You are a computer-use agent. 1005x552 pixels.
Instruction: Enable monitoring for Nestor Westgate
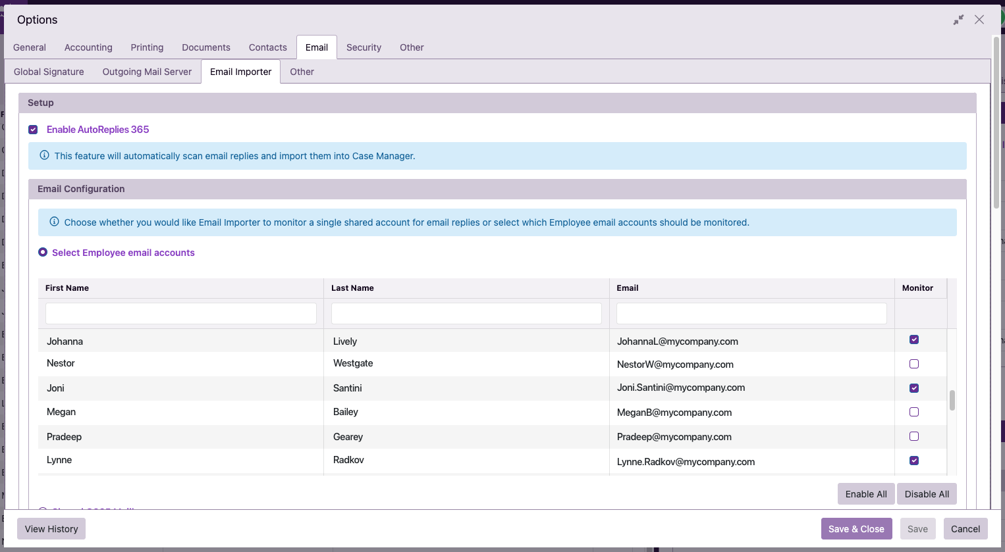[x=913, y=363]
